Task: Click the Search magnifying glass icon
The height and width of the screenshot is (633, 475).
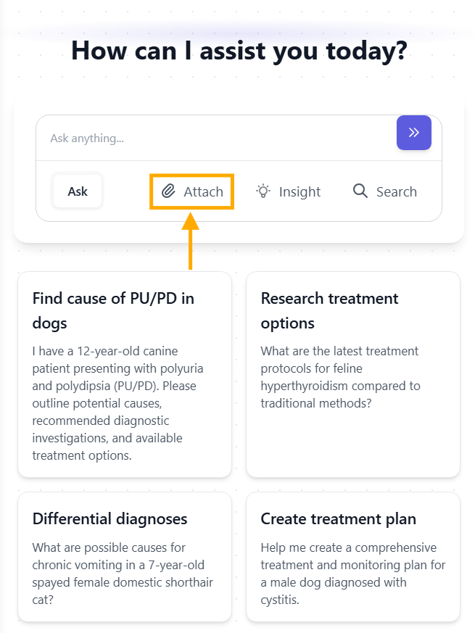Action: [x=360, y=191]
